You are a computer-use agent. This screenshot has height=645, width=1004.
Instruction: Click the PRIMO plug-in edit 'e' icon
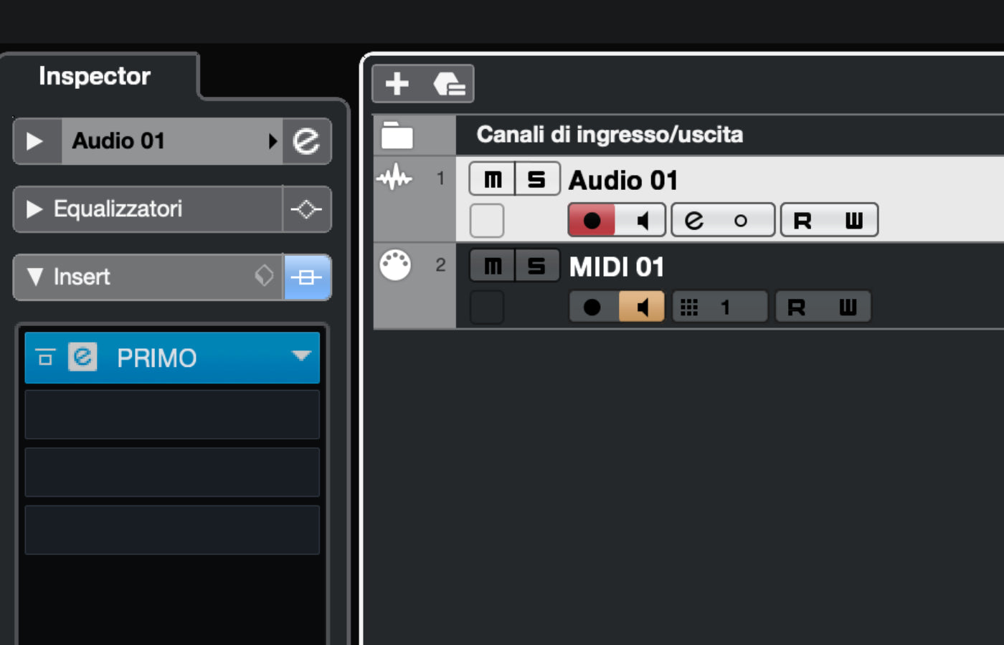tap(82, 357)
